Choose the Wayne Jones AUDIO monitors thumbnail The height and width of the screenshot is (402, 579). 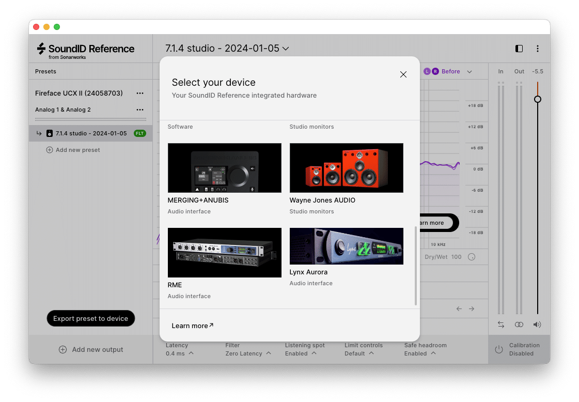point(347,168)
